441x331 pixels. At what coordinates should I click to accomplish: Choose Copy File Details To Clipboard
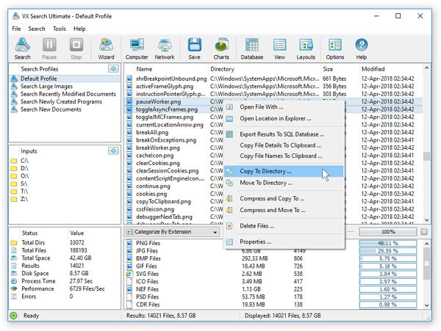(x=284, y=145)
